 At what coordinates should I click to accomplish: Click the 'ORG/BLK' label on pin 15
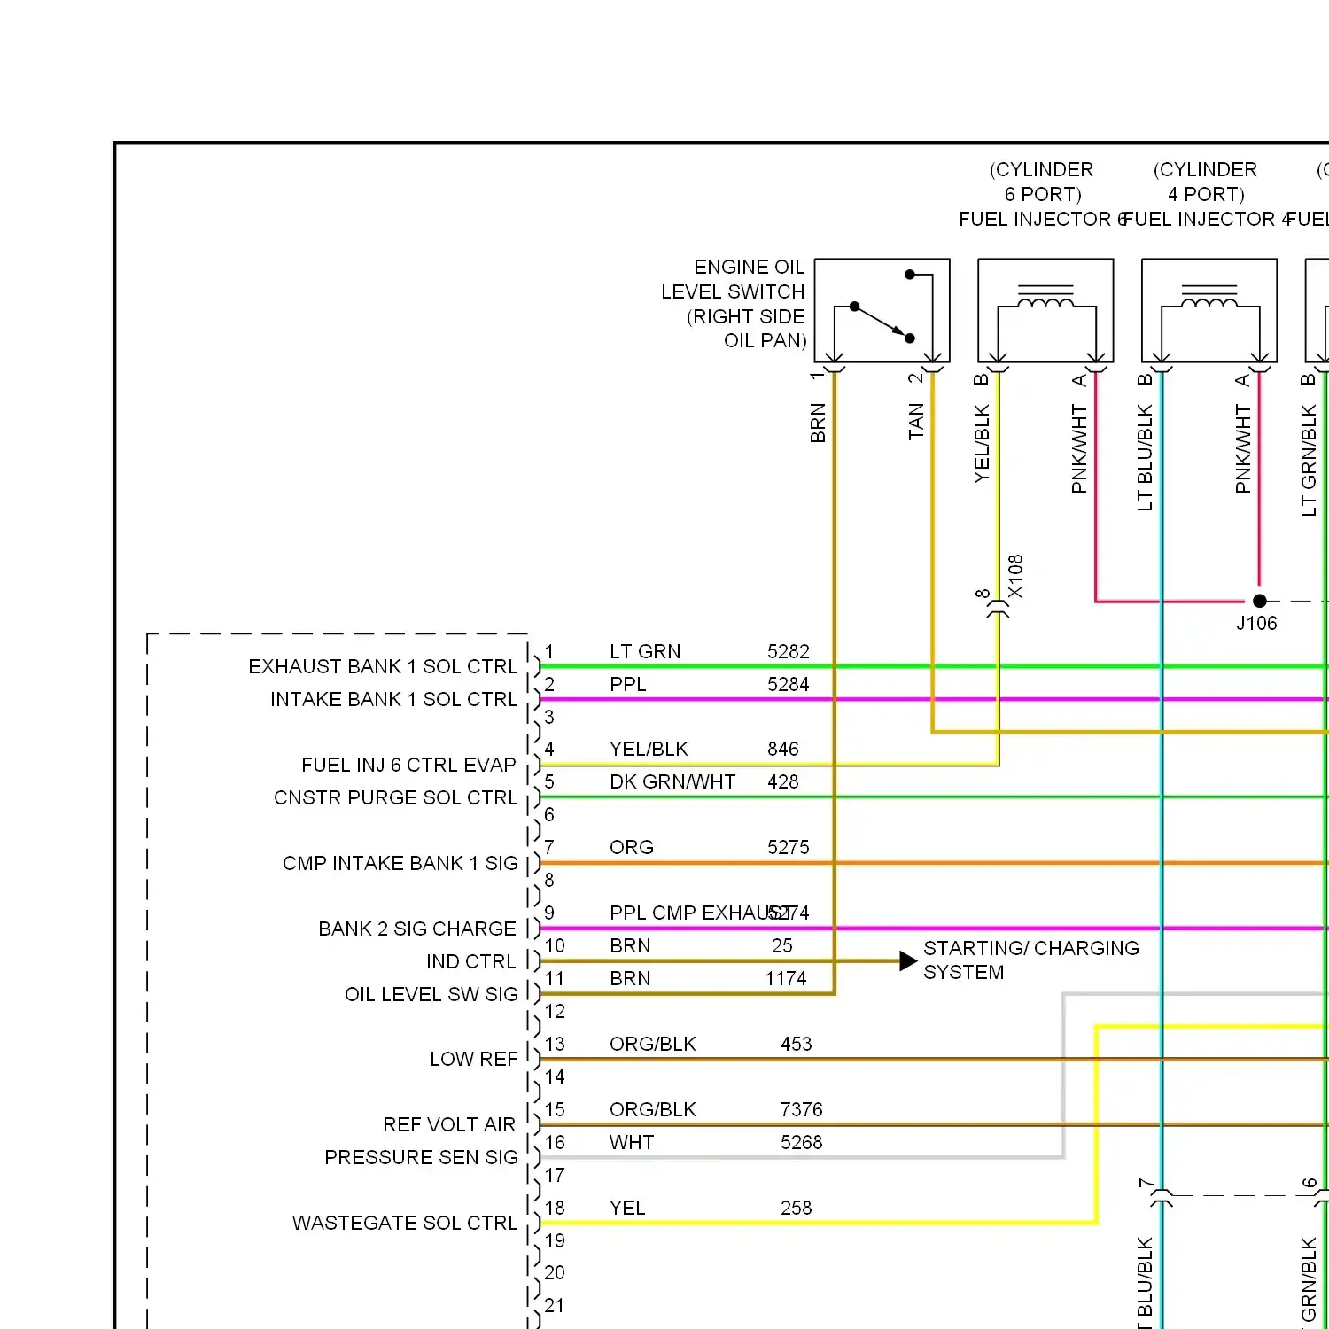click(x=653, y=1109)
